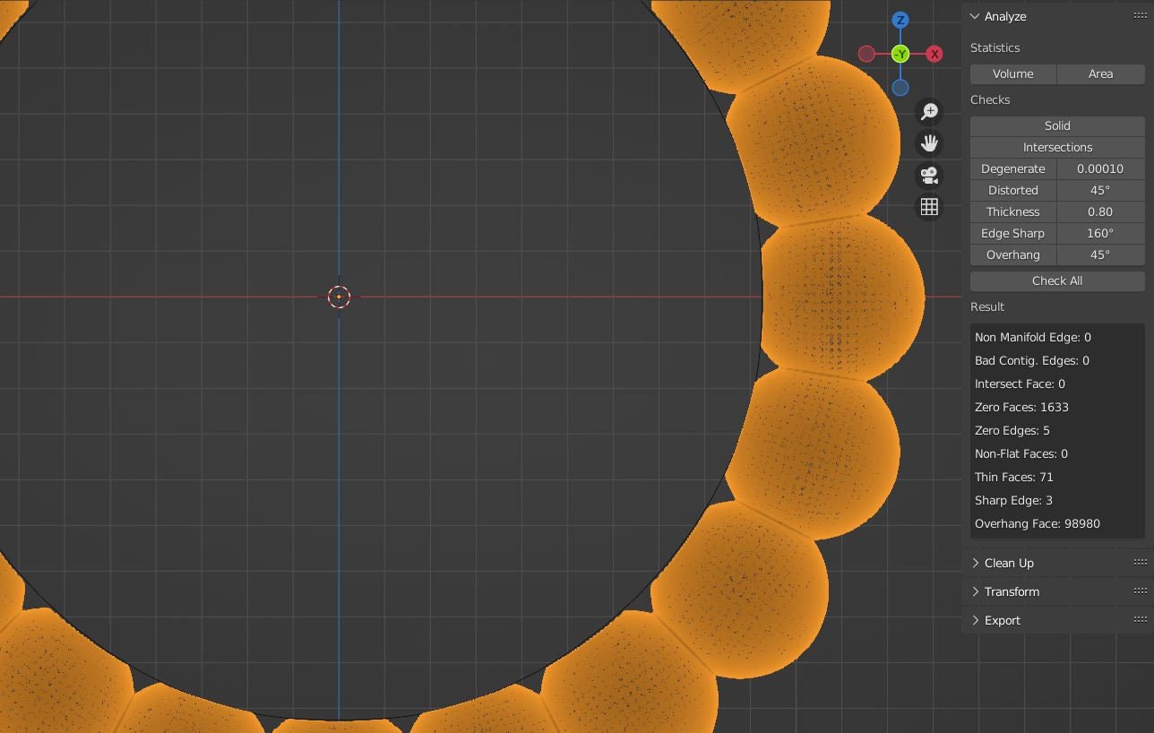Viewport: 1154px width, 733px height.
Task: Calculate mesh Volume
Action: click(x=1013, y=73)
